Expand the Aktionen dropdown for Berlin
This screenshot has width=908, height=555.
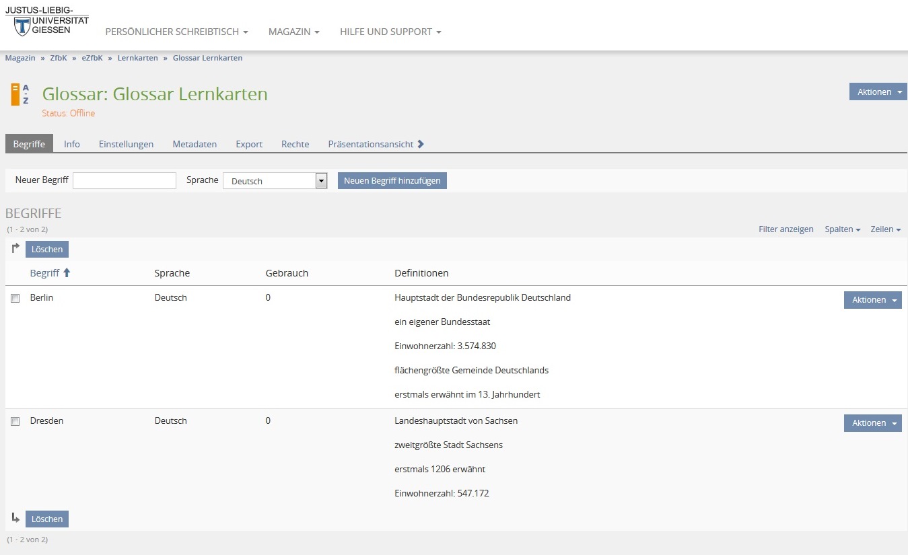pos(872,300)
